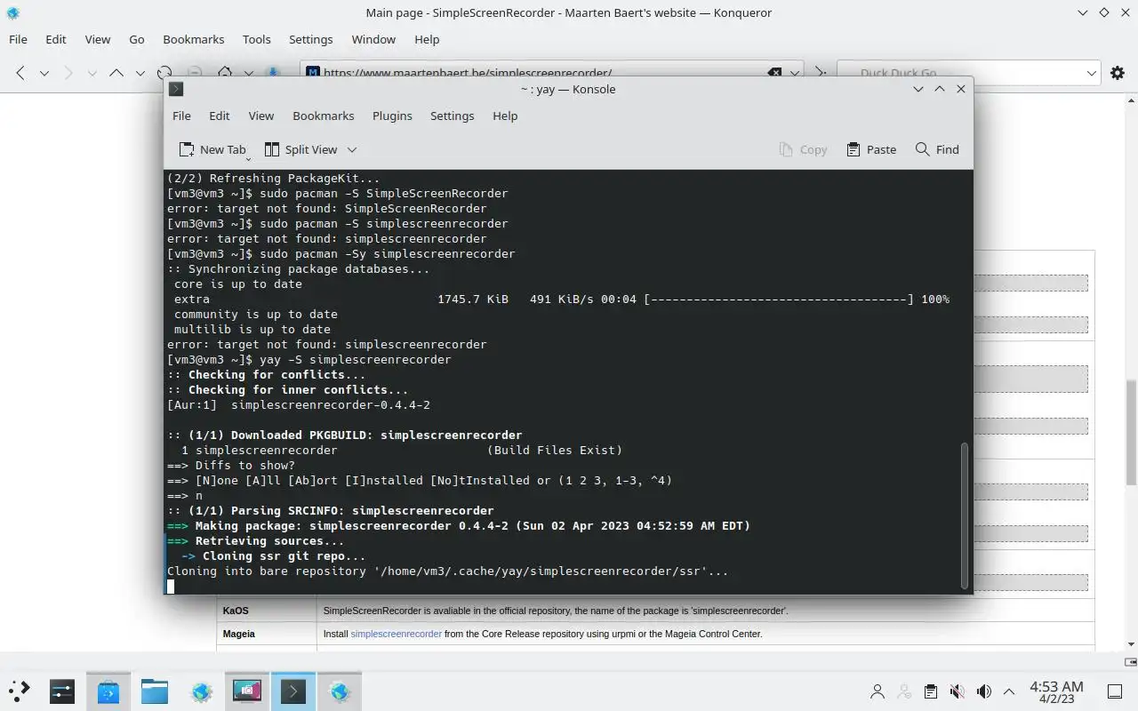The height and width of the screenshot is (711, 1138).
Task: Open Konqueror Bookmarks menu
Action: (x=194, y=39)
